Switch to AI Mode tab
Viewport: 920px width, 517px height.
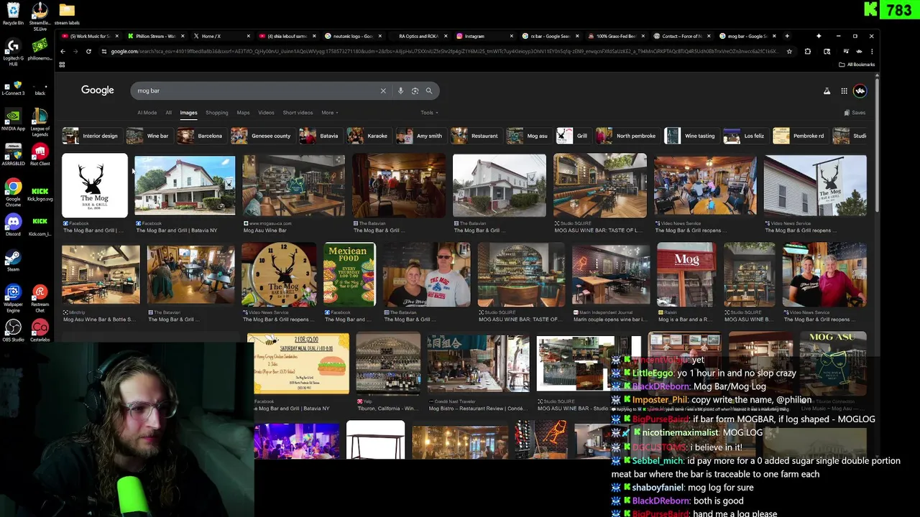coord(147,113)
